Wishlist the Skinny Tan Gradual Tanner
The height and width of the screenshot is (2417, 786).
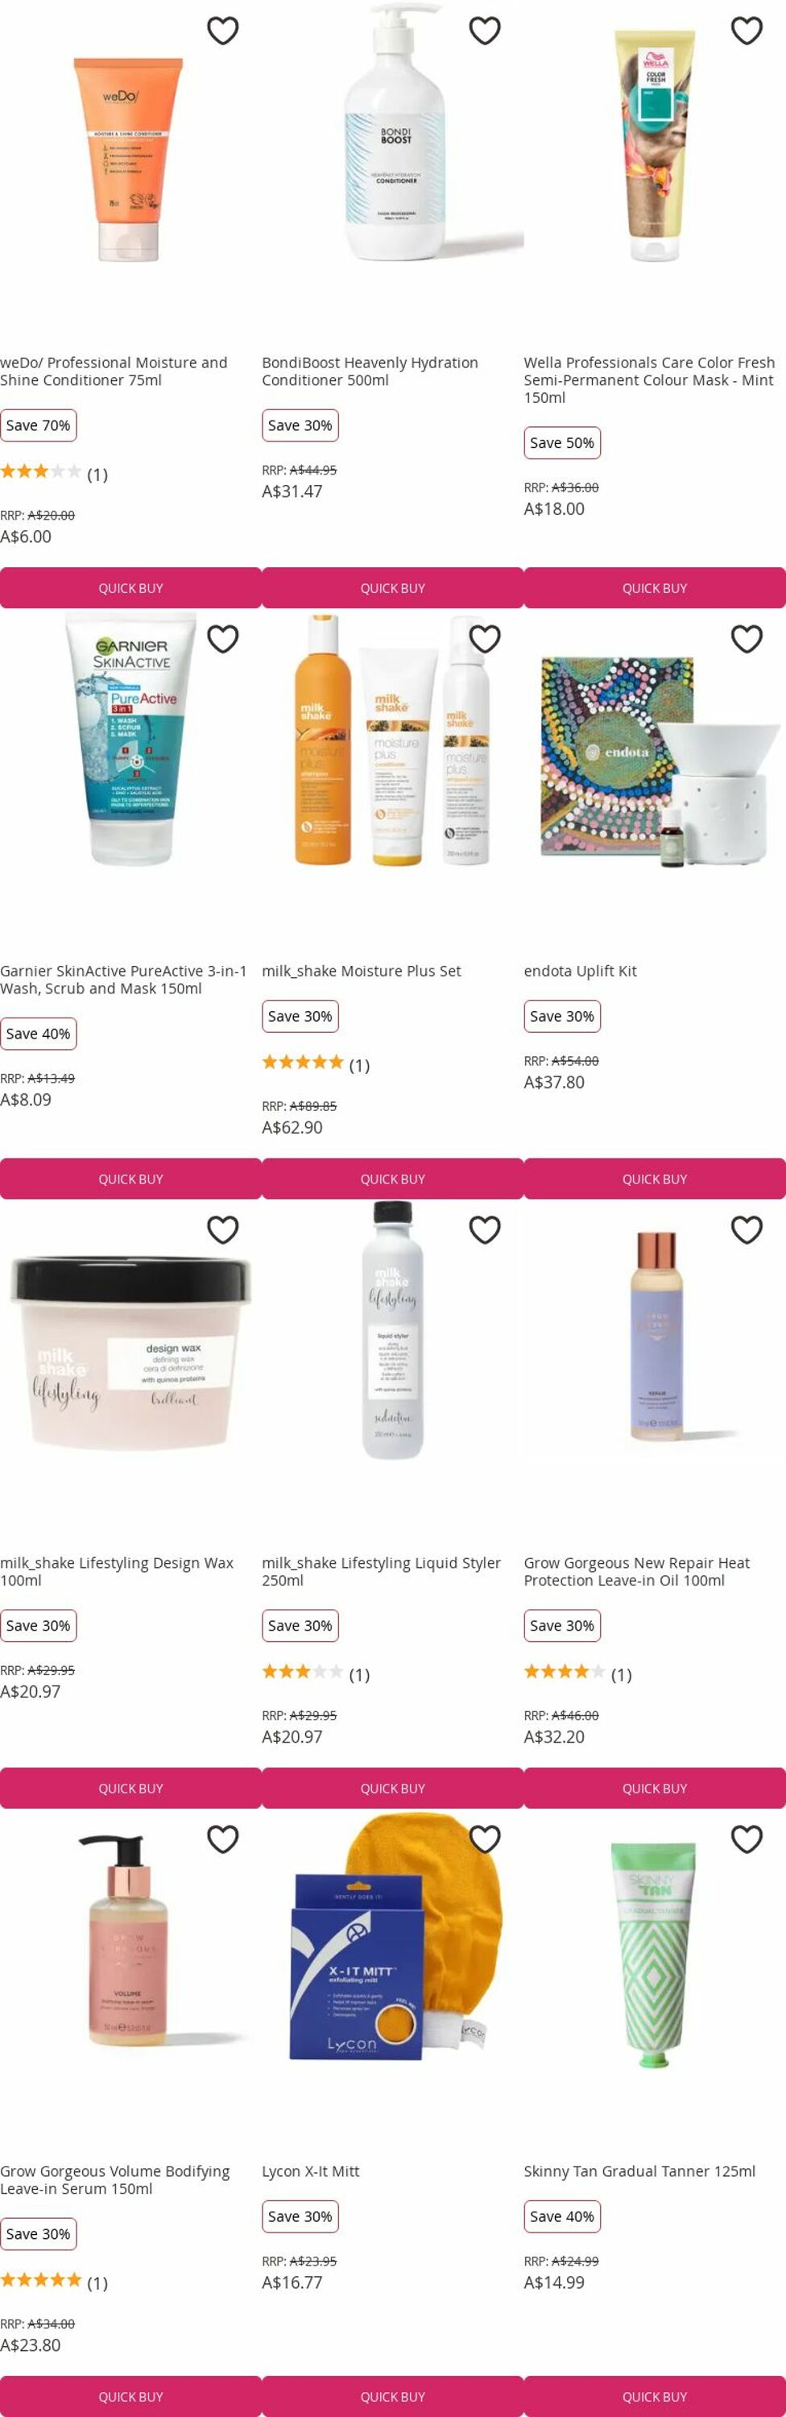coord(746,1839)
